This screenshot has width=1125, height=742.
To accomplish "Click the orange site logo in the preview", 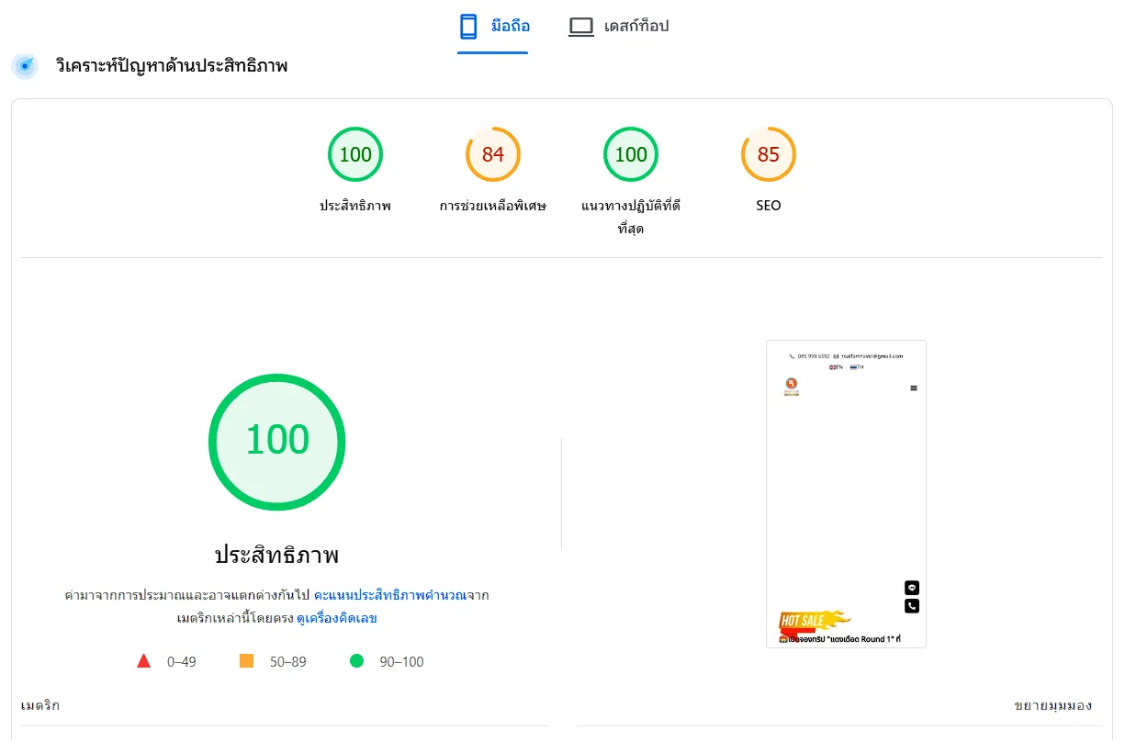I will coord(792,386).
